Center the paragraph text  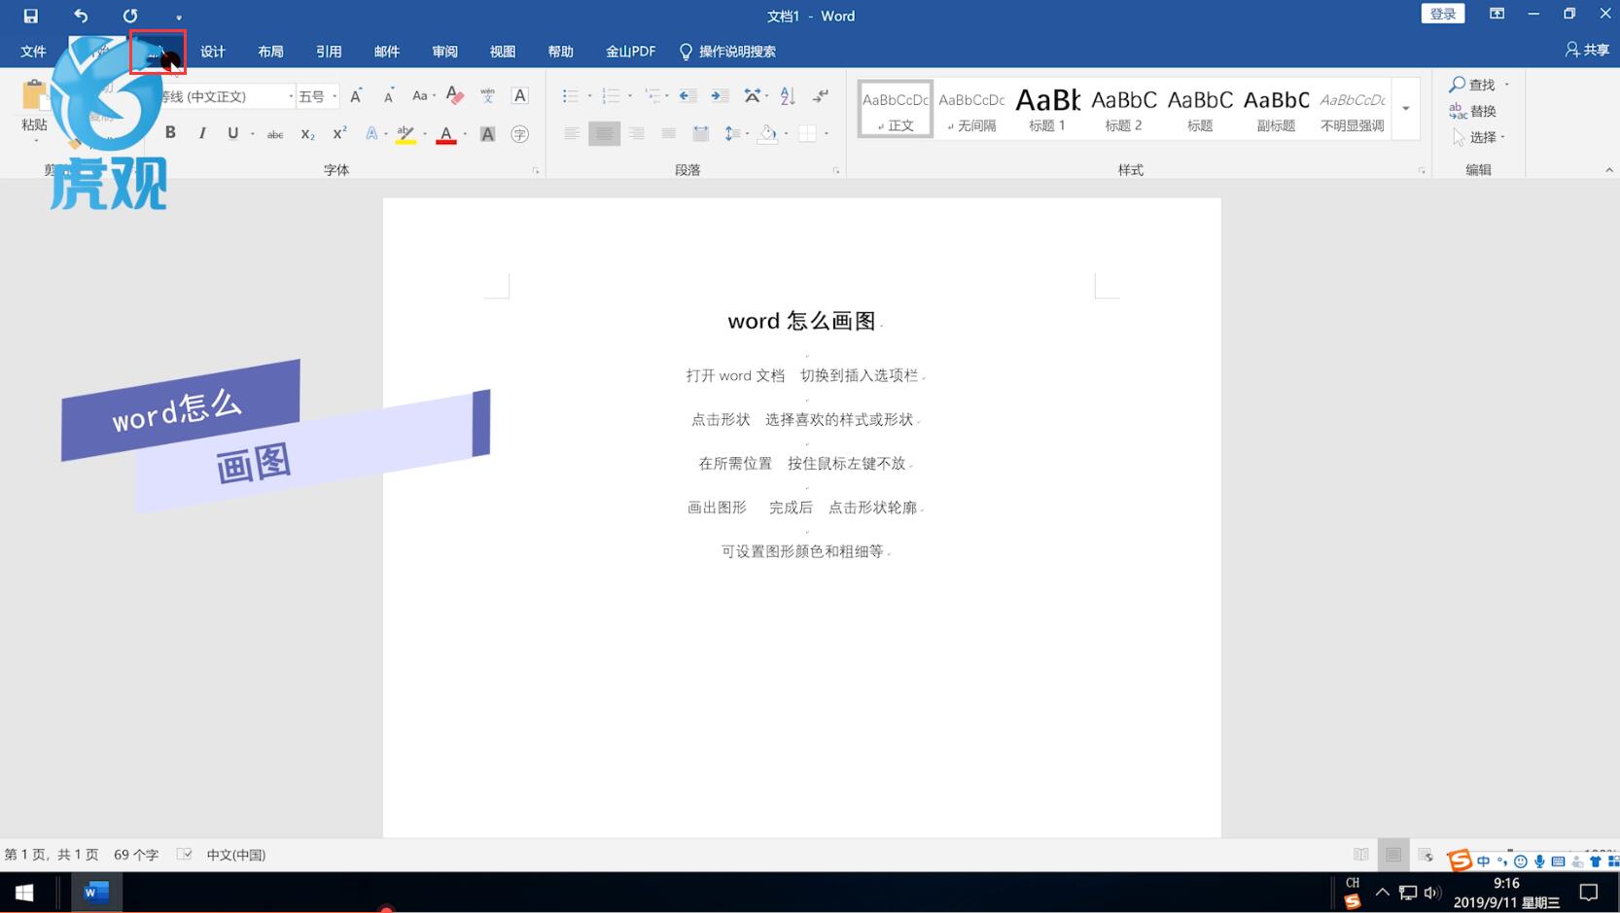pos(604,133)
